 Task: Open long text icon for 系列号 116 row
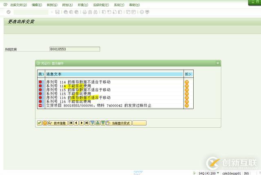(x=187, y=102)
